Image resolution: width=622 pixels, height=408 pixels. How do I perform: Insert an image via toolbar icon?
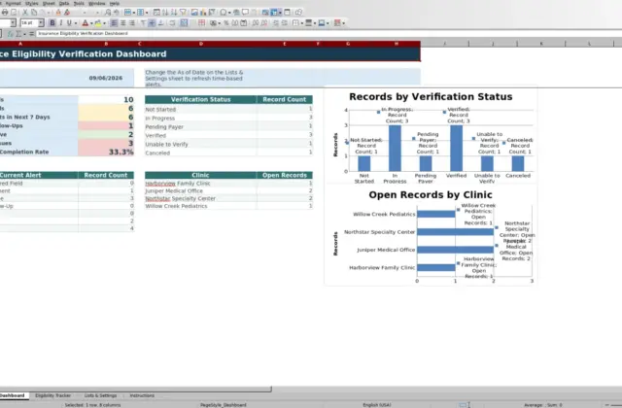pyautogui.click(x=194, y=13)
